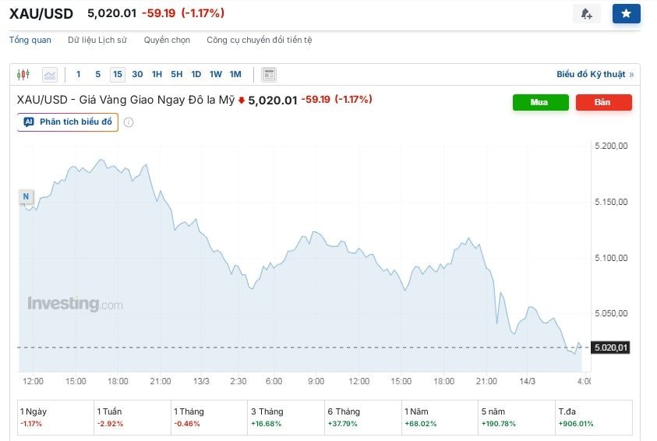Click the info icon beside chart analysis
This screenshot has height=441, width=657.
click(x=129, y=122)
